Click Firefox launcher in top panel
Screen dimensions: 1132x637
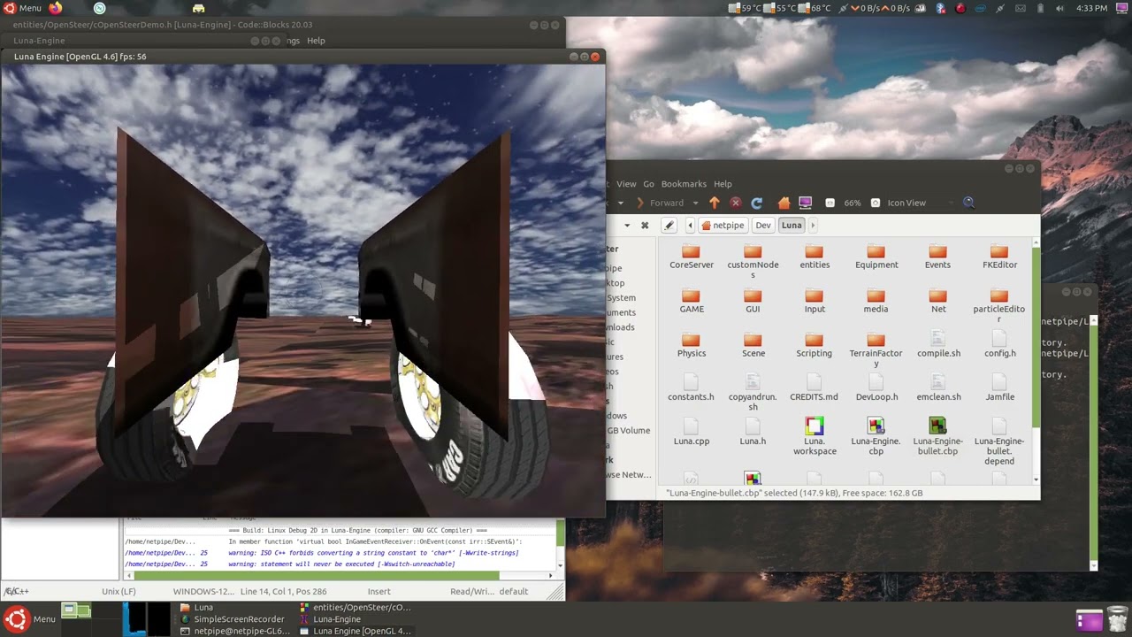[55, 8]
